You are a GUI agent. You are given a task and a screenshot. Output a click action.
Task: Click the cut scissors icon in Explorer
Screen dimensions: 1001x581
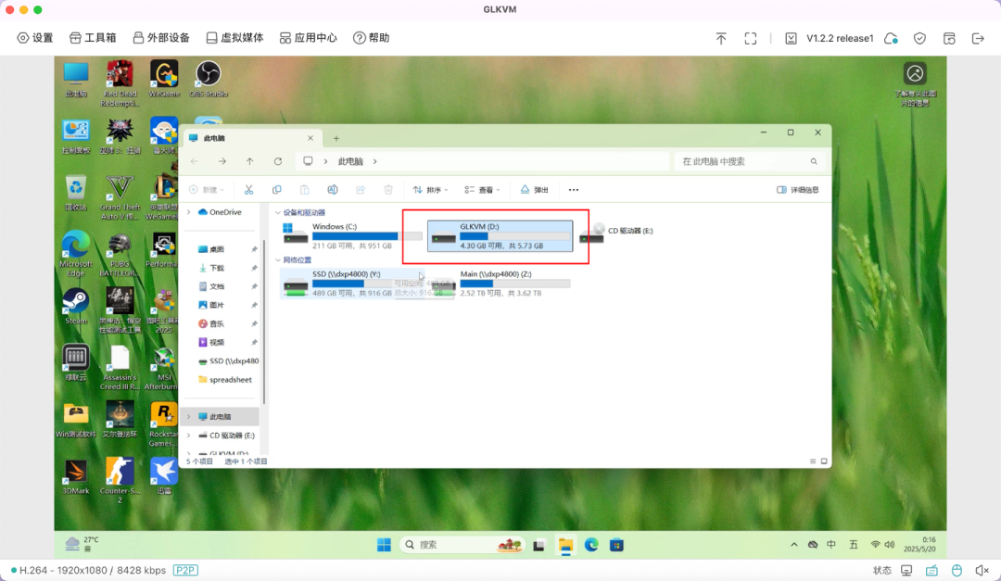248,190
